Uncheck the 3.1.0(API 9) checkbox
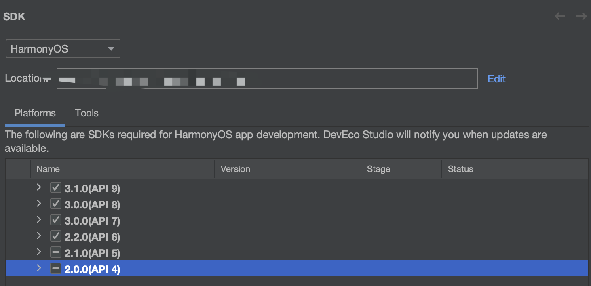The image size is (591, 286). [x=56, y=187]
